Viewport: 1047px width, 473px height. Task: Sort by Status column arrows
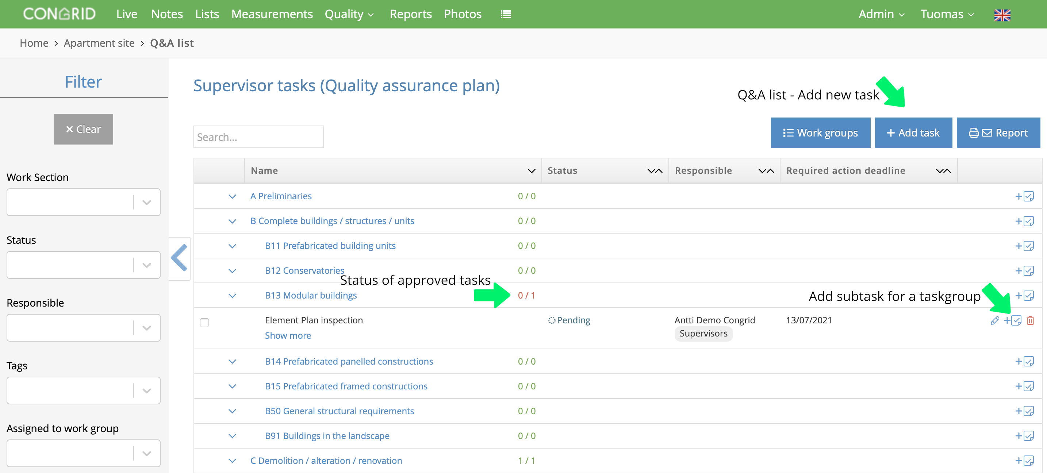tap(655, 171)
